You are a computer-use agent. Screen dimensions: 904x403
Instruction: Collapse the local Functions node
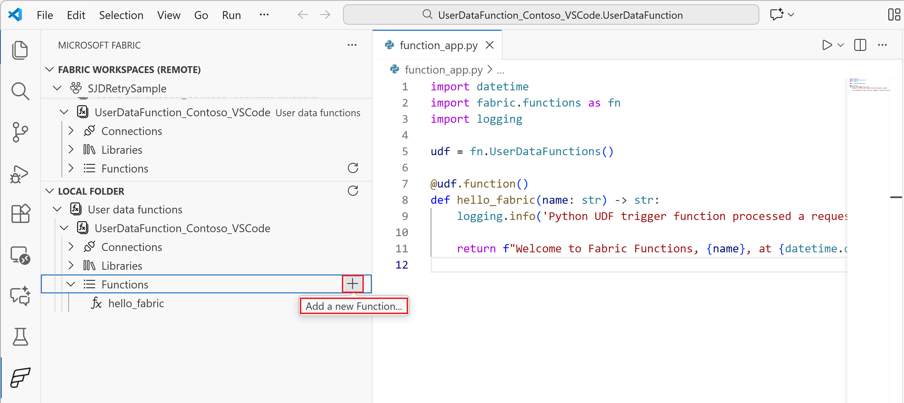(x=71, y=284)
